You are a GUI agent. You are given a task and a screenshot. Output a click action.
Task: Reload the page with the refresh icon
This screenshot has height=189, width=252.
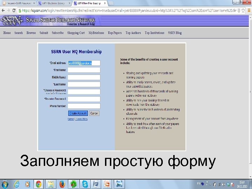point(14,10)
